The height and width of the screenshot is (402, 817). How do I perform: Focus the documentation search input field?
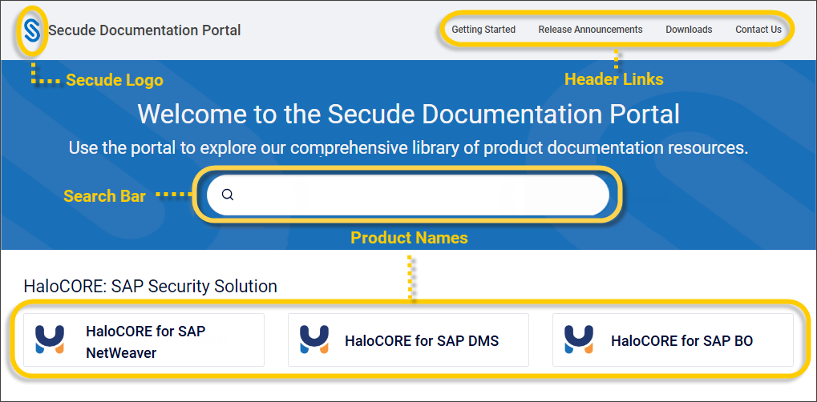click(x=408, y=195)
